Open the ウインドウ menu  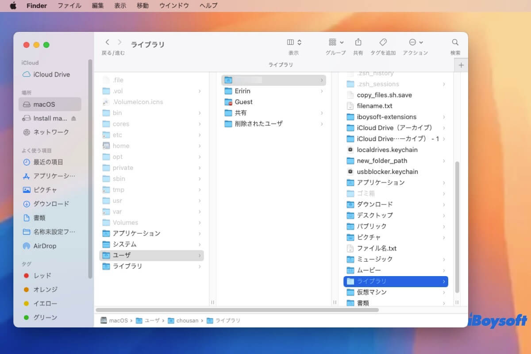pos(174,6)
